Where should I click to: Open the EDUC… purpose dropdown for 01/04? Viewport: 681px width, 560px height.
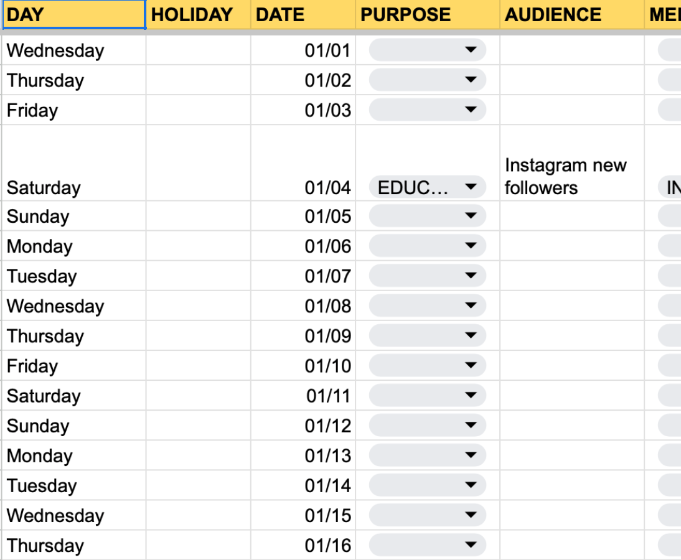pos(428,187)
